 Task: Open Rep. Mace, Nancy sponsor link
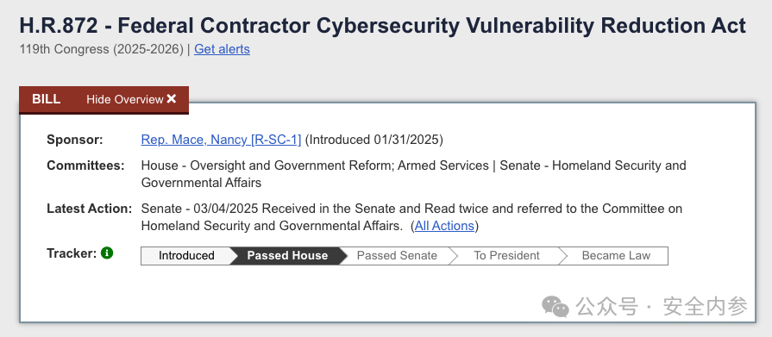click(221, 140)
